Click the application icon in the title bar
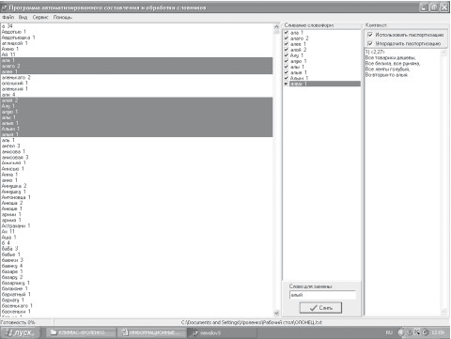Viewport: 451px width, 339px height. (5, 8)
